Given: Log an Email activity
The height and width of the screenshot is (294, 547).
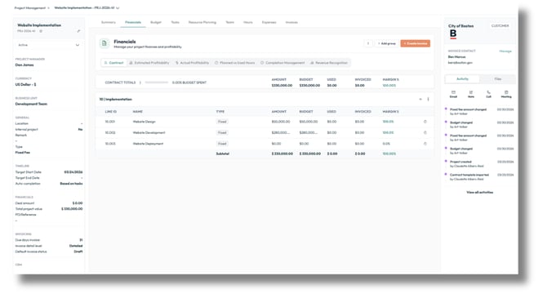Looking at the screenshot, I should 453,94.
